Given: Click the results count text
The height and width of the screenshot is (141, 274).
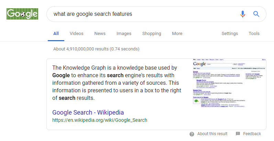Looking at the screenshot, I should [x=96, y=49].
